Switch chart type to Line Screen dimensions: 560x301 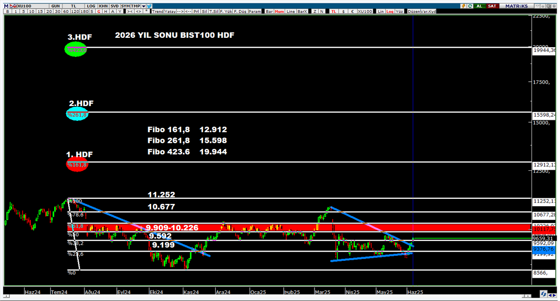pyautogui.click(x=291, y=11)
